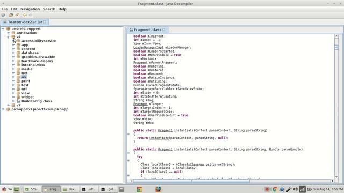Click the Chrome icon in system tray

point(275,189)
